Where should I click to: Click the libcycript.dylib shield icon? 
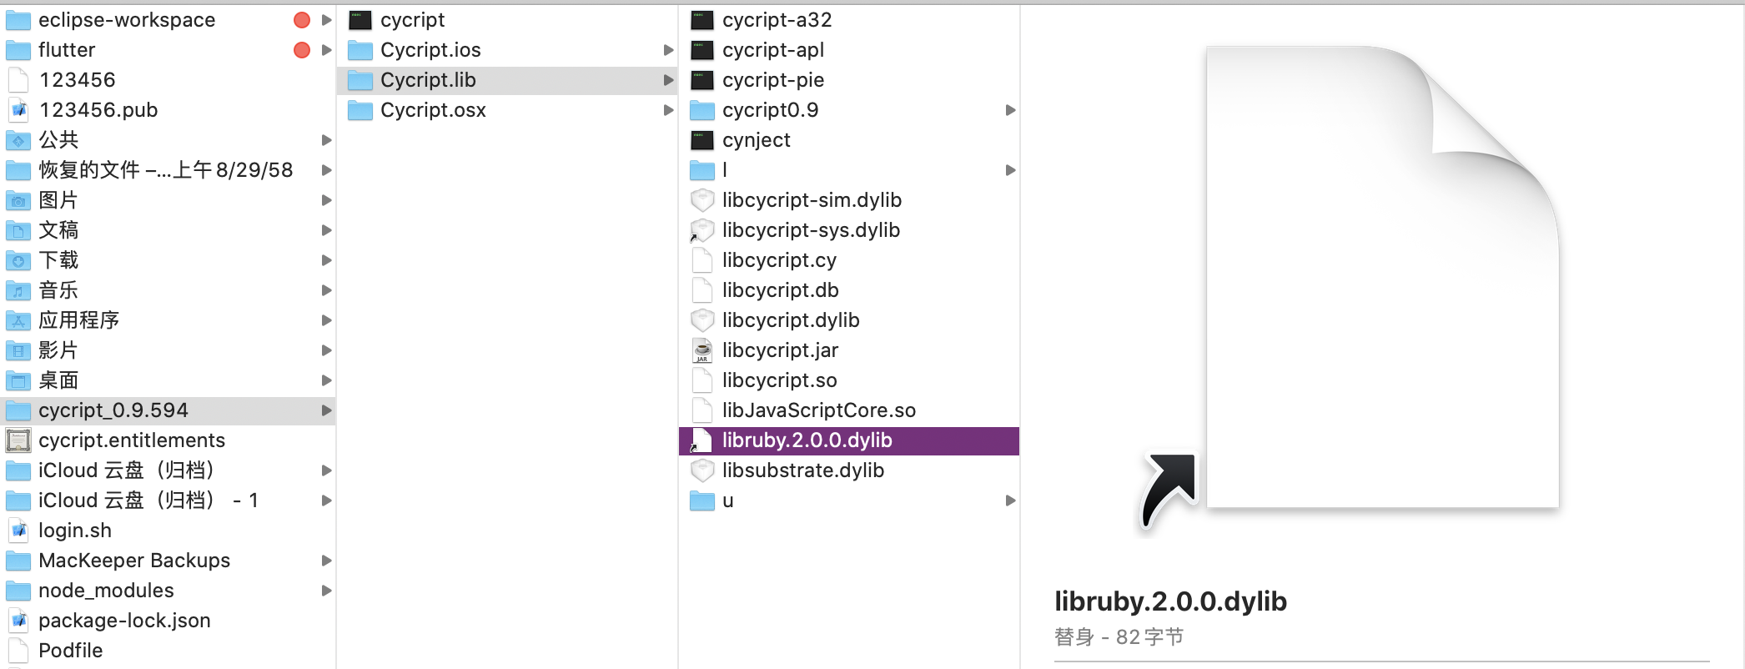(x=702, y=320)
